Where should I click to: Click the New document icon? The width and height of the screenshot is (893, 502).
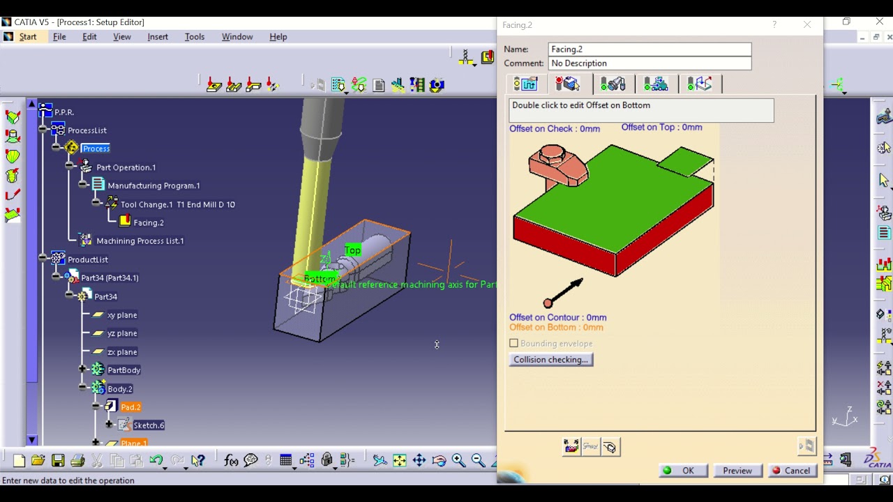19,460
